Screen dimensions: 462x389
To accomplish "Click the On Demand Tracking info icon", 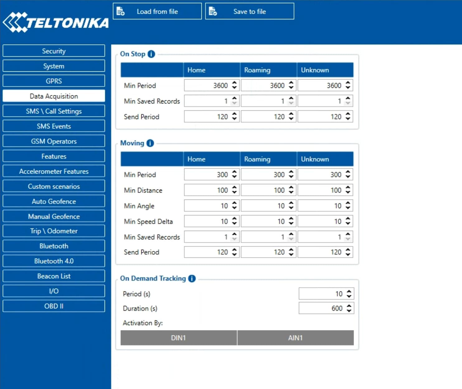I will (x=192, y=278).
